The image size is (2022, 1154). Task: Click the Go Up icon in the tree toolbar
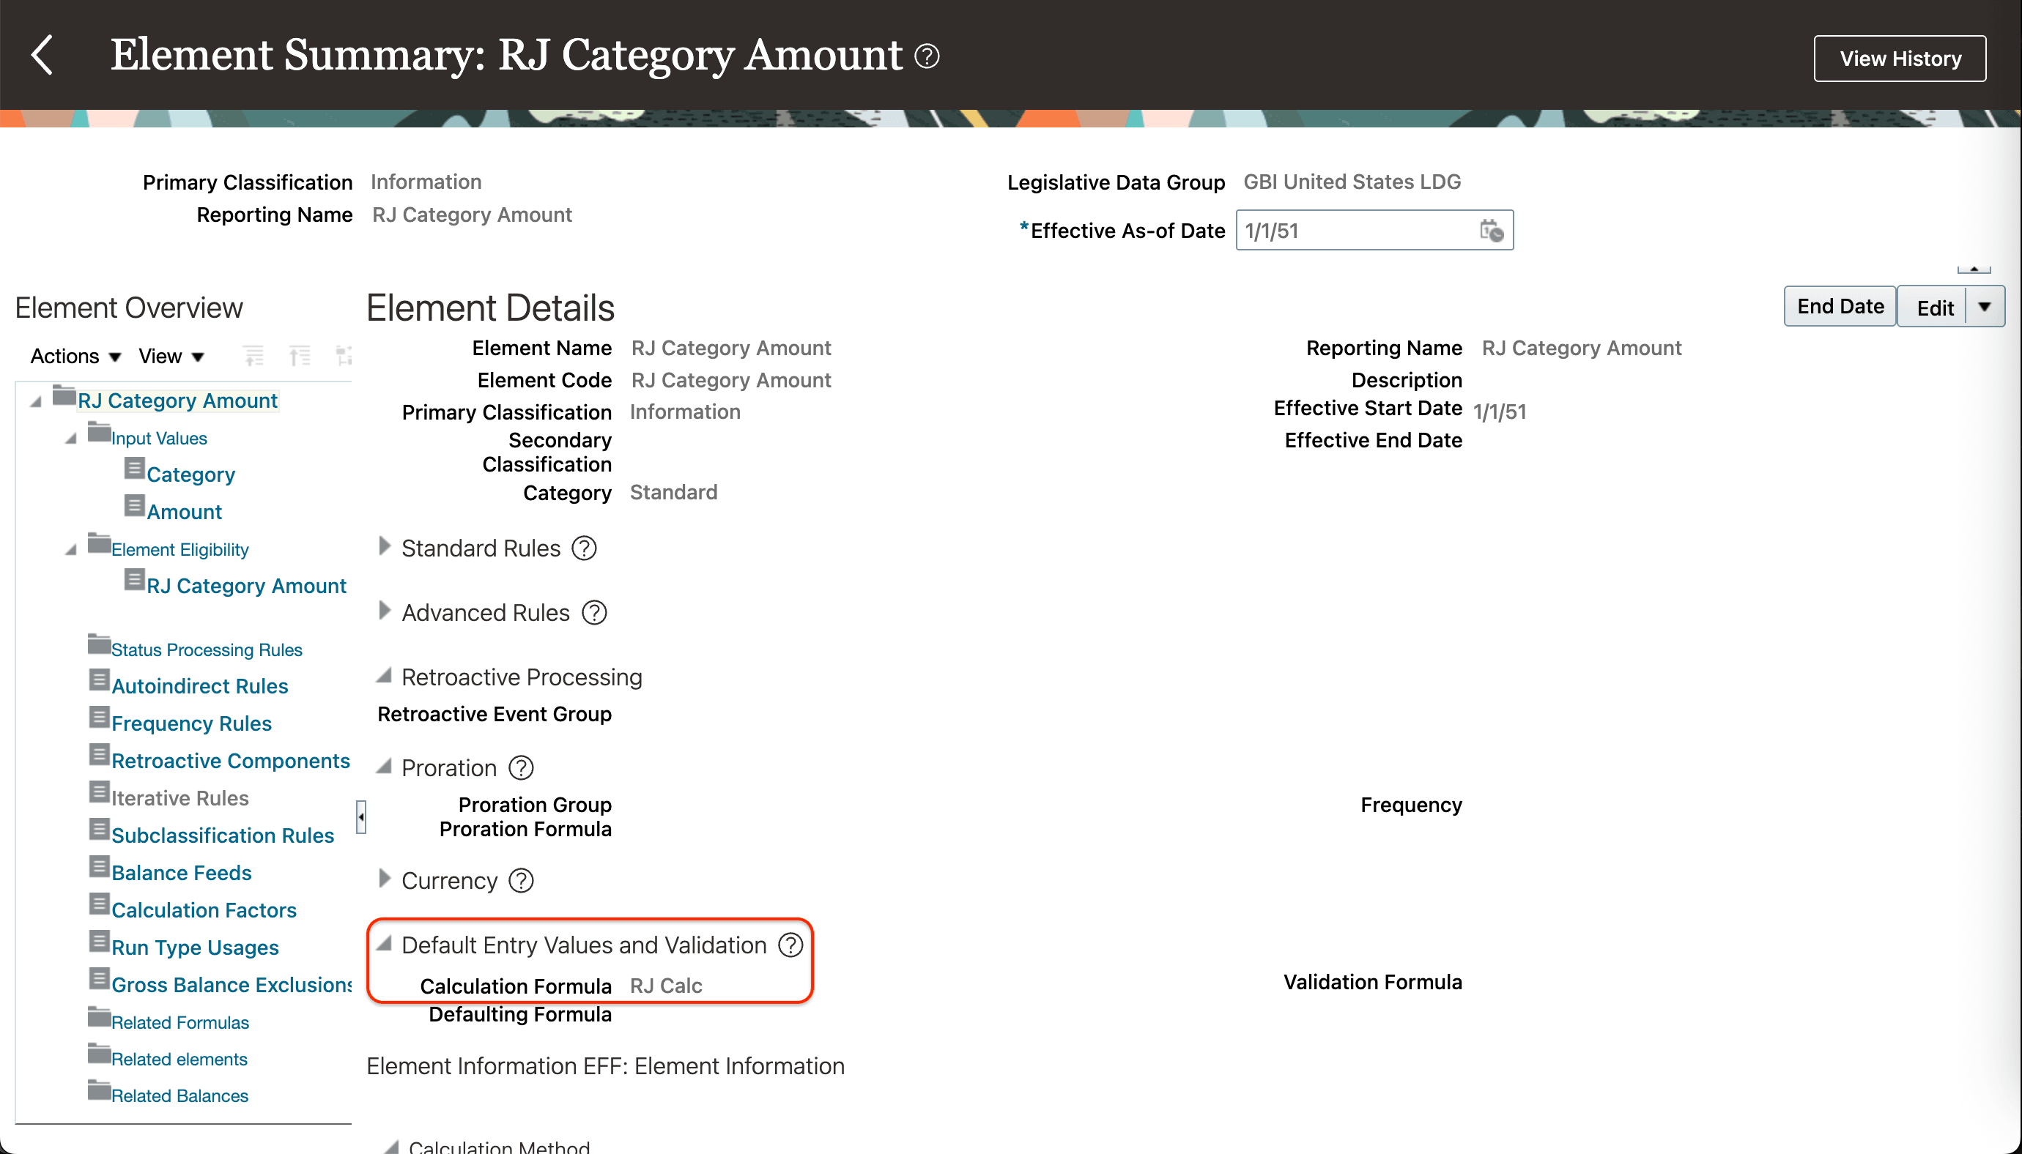tap(300, 355)
